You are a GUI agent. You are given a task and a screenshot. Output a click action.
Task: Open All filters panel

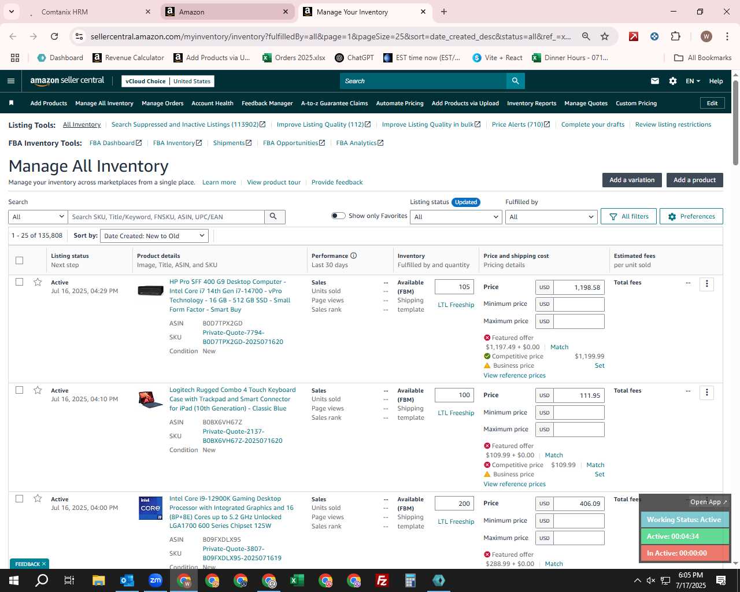[x=628, y=216]
